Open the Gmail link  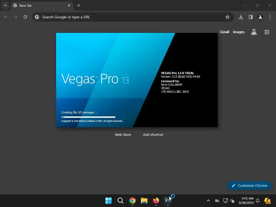tap(225, 32)
